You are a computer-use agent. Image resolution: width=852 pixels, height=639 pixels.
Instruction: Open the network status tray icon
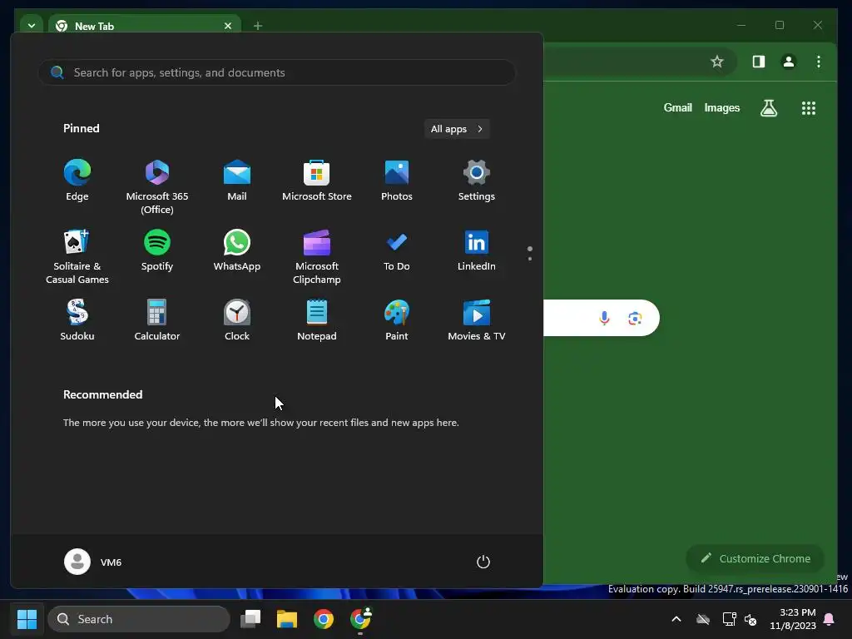pyautogui.click(x=729, y=619)
